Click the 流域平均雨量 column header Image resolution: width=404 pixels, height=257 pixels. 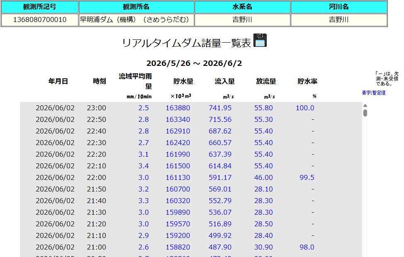coord(135,81)
